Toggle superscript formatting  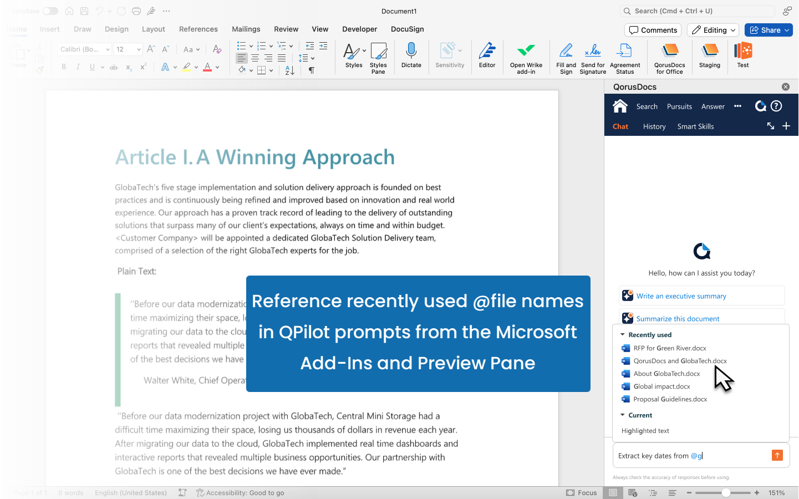143,67
